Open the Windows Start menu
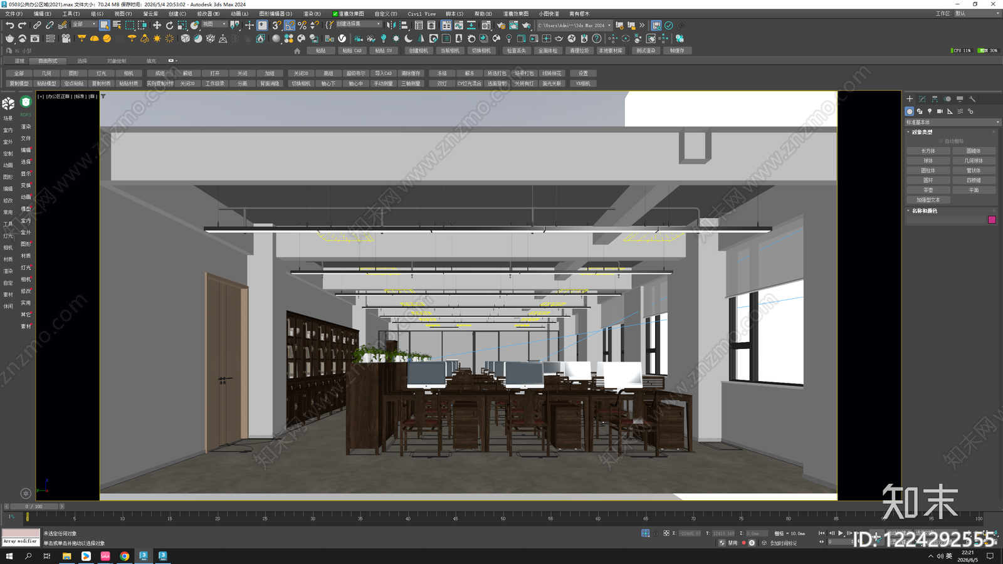Screen dimensions: 1003x564 (9, 556)
